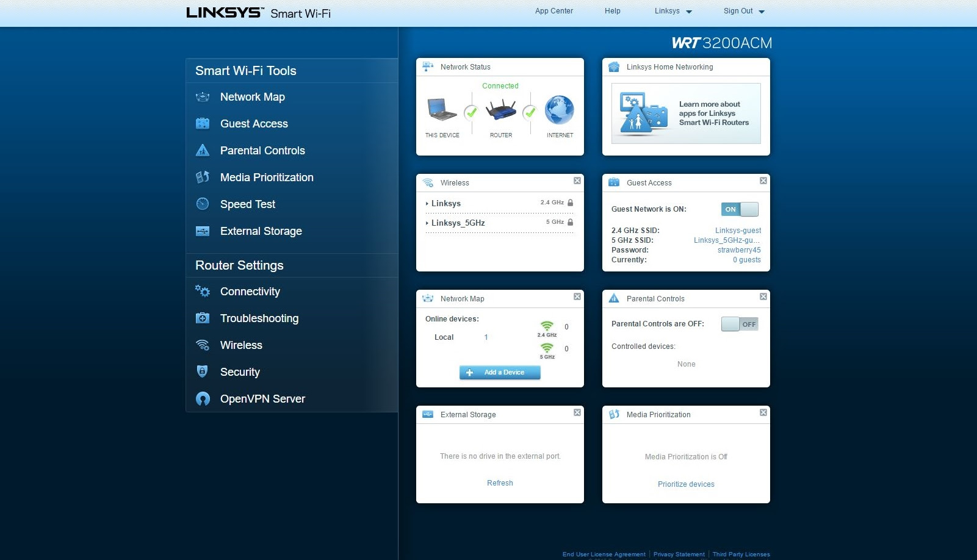Click the Media Prioritization sidebar icon
Viewport: 977px width, 560px height.
[203, 177]
